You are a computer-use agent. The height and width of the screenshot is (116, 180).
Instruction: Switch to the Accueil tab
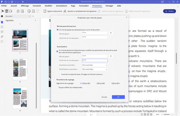pos(14,6)
